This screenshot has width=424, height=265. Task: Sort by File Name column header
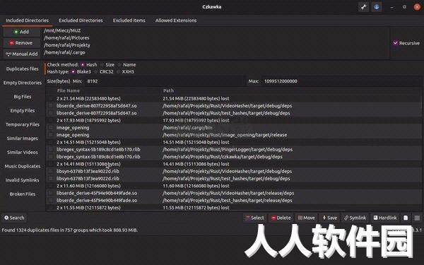click(69, 91)
